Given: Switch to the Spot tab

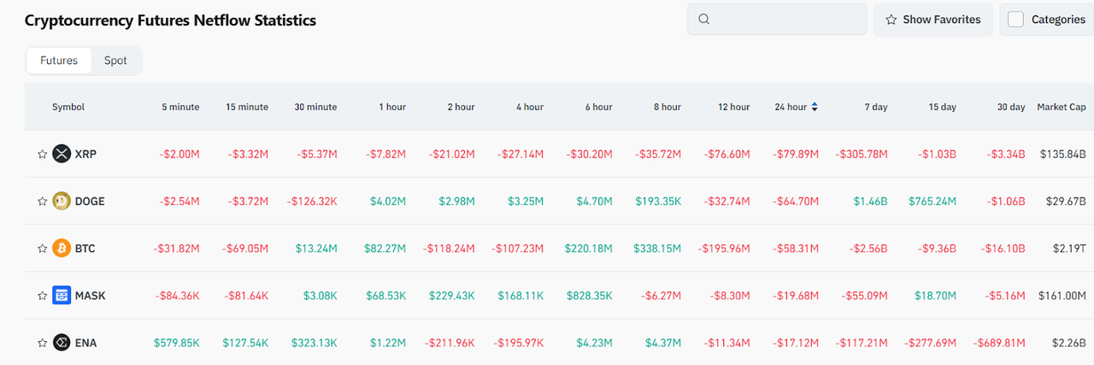Looking at the screenshot, I should point(115,61).
